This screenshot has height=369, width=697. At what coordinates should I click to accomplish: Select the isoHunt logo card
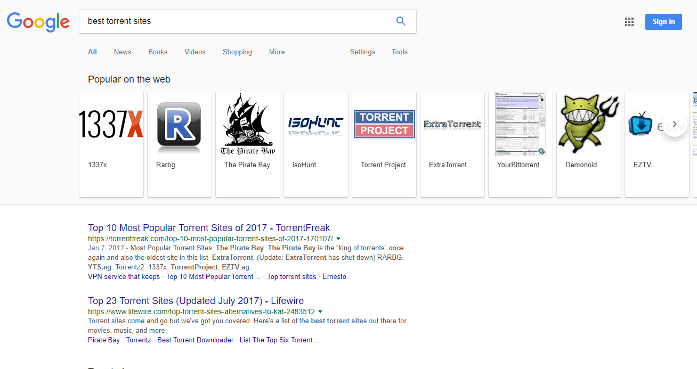(315, 124)
